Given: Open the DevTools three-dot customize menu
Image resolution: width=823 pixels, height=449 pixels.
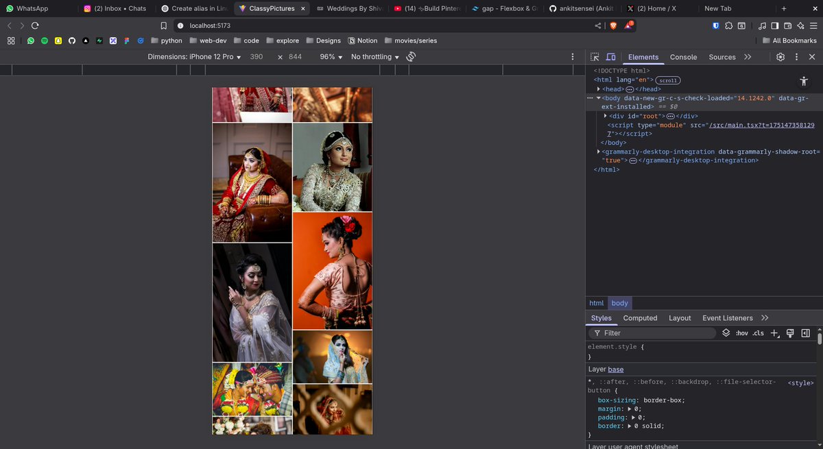Looking at the screenshot, I should pyautogui.click(x=796, y=57).
